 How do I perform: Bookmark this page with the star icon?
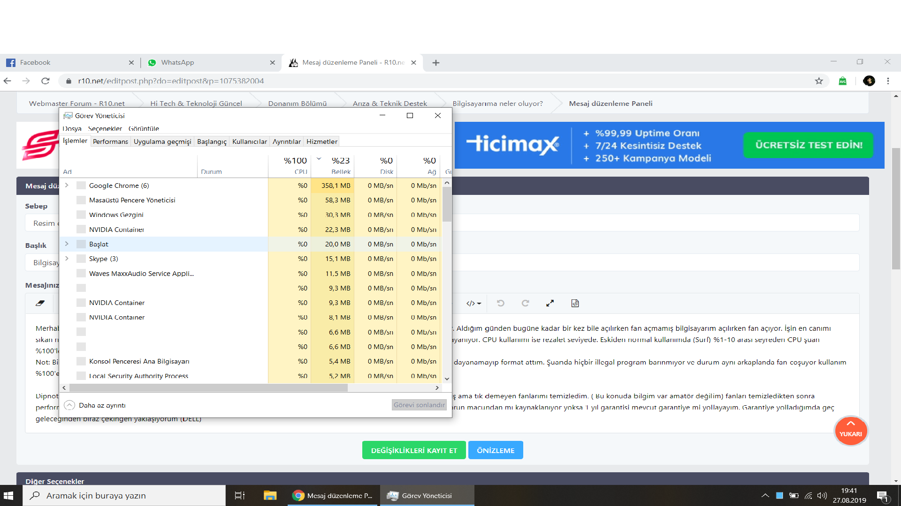[x=819, y=81]
